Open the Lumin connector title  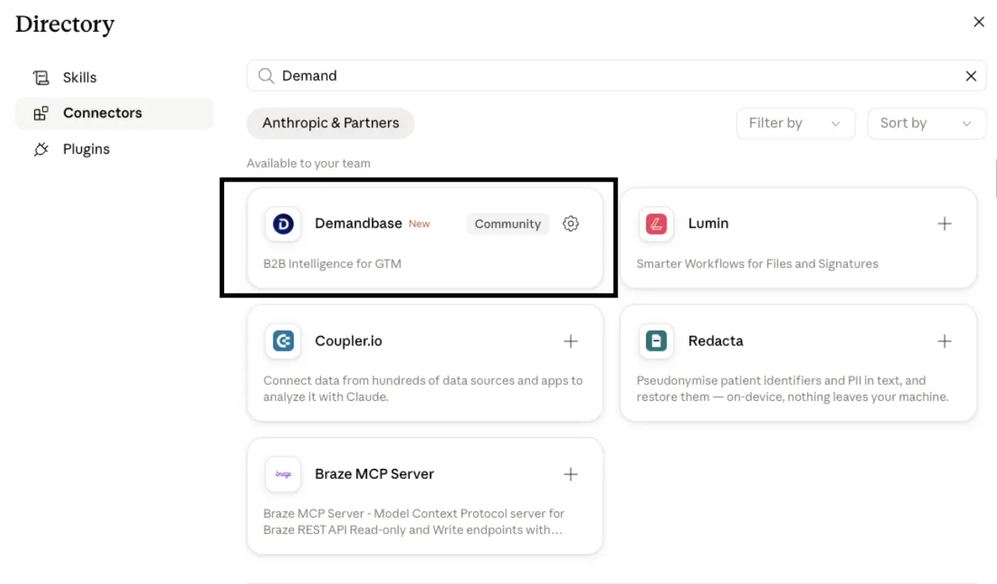click(x=709, y=223)
